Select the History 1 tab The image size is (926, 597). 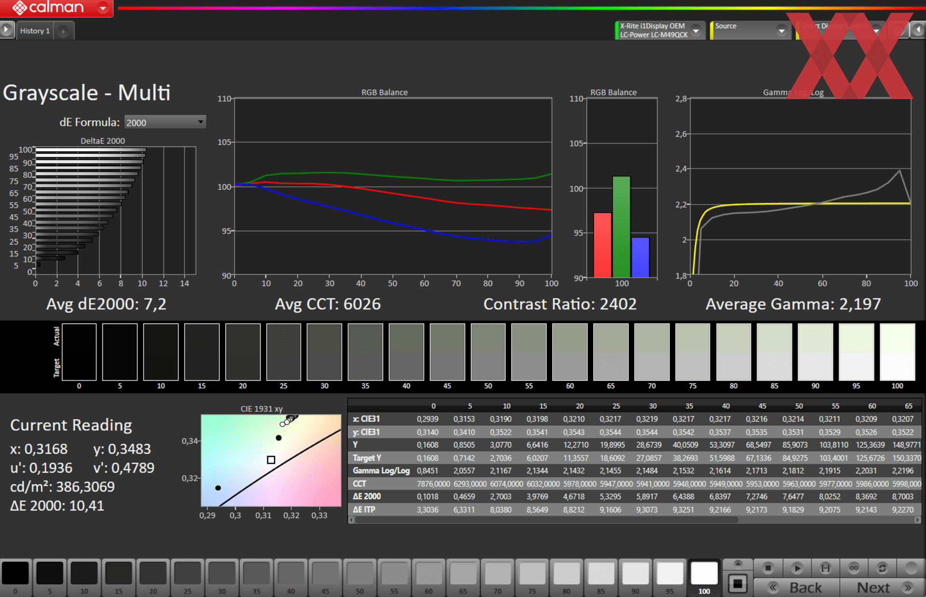(x=35, y=31)
